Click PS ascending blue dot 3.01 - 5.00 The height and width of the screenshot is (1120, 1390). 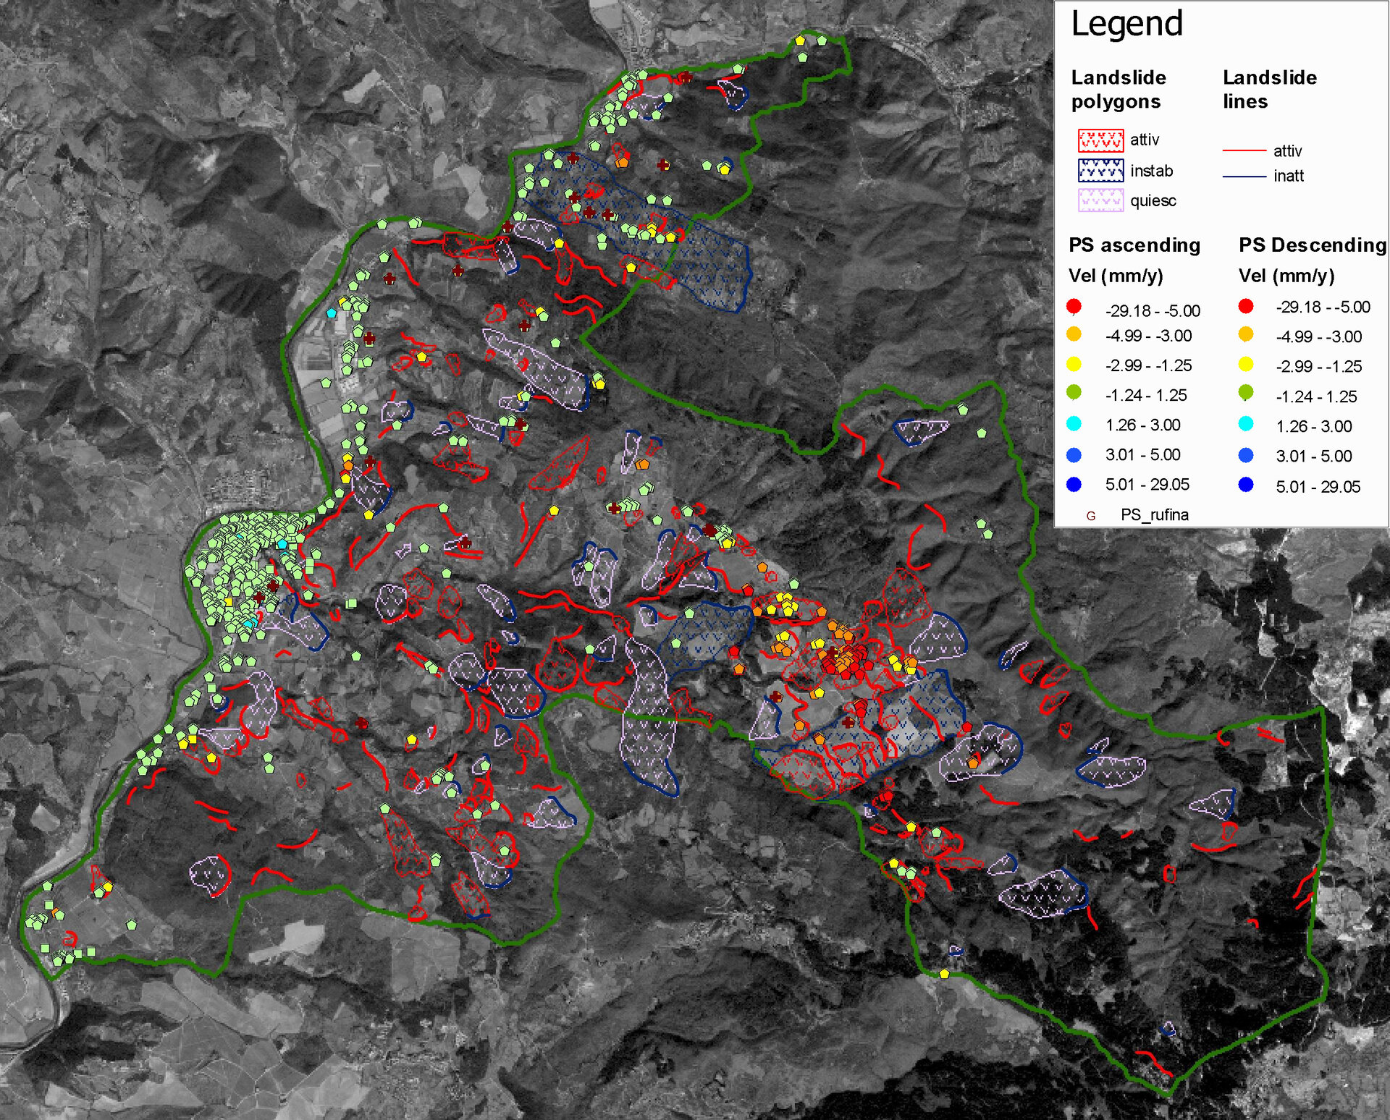pos(1074,454)
